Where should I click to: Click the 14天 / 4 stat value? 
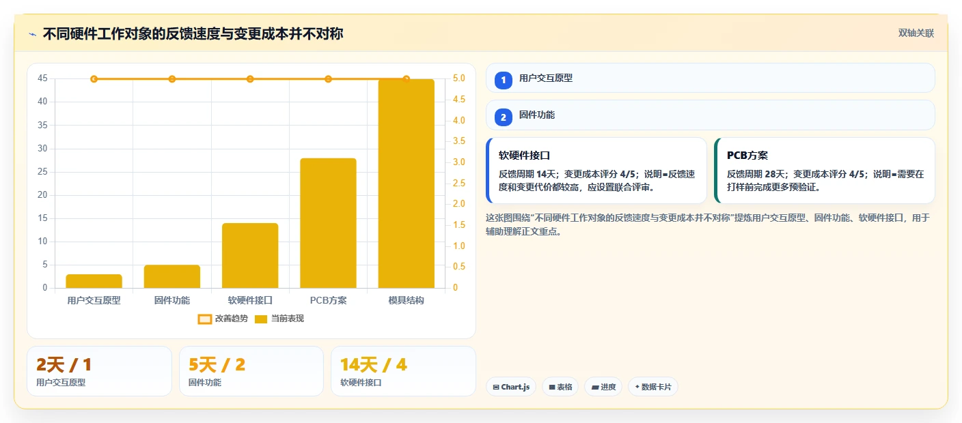point(373,365)
